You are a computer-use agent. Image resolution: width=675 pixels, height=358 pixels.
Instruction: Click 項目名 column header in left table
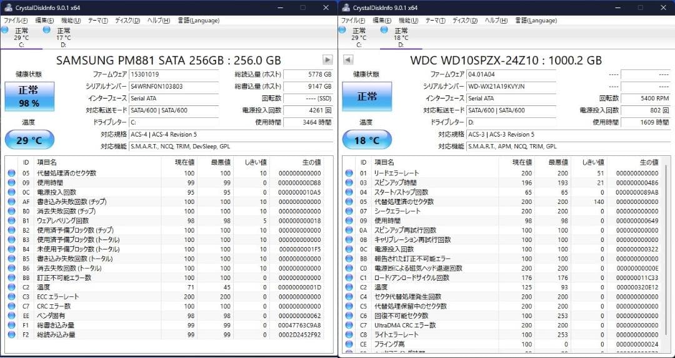tap(47, 162)
